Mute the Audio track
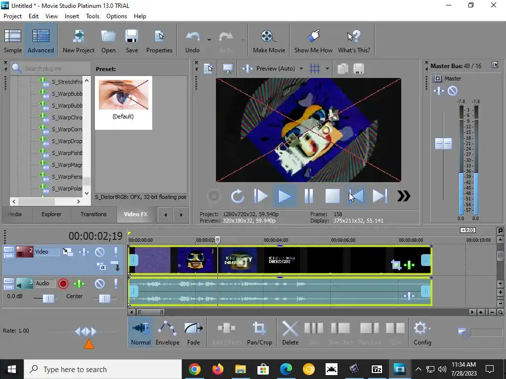 tap(100, 284)
